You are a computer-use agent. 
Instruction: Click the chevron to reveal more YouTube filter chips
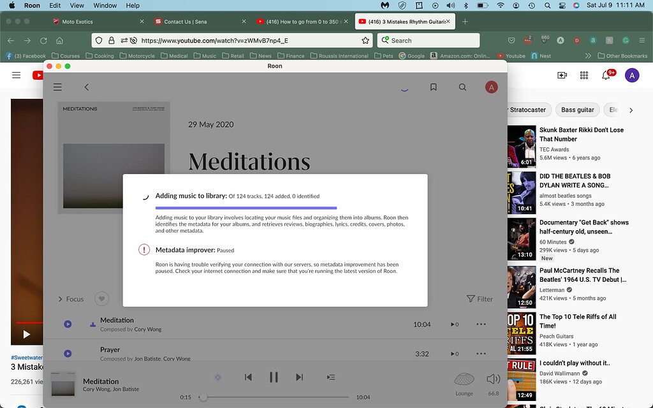631,109
